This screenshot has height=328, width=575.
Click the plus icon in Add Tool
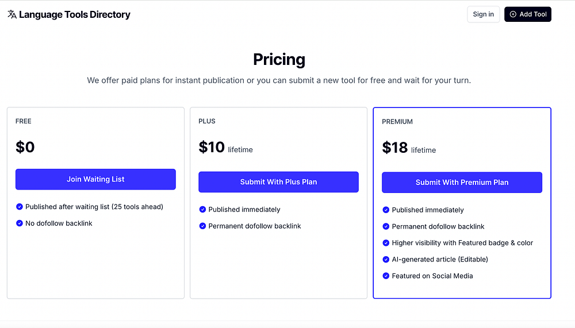pyautogui.click(x=513, y=14)
